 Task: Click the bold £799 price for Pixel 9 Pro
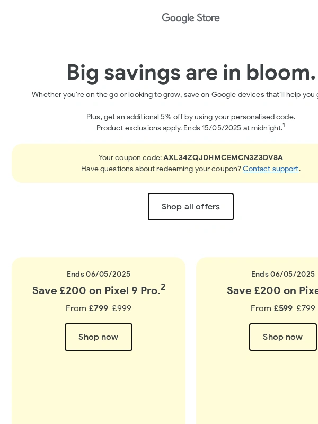99,308
